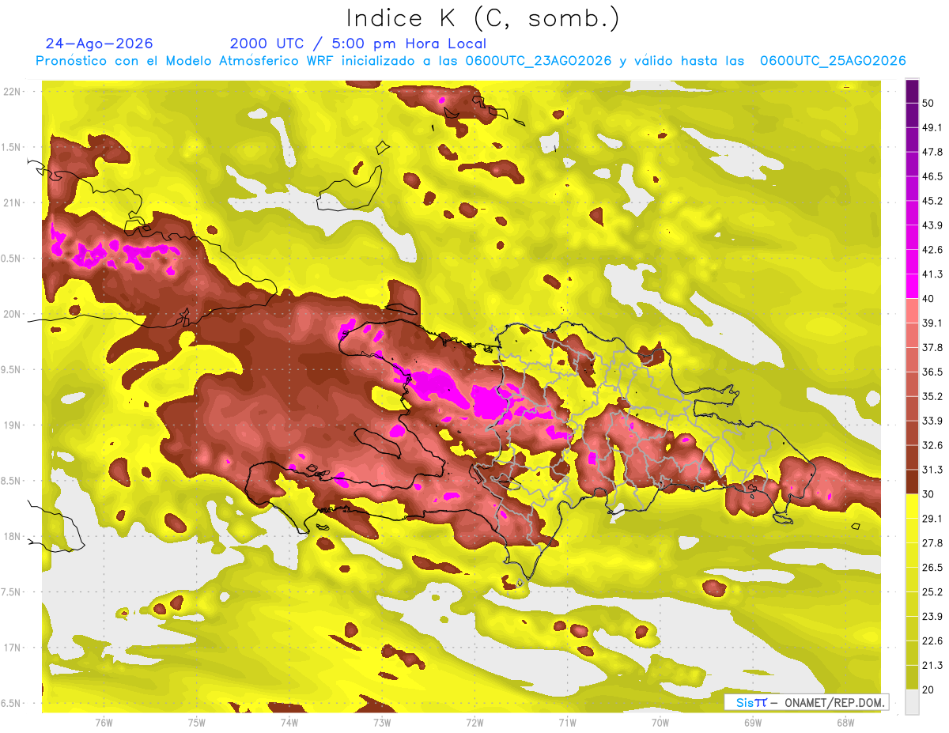Image resolution: width=949 pixels, height=733 pixels.
Task: Click the initialization time '0600UTC_23AGO2026'
Action: (x=539, y=61)
